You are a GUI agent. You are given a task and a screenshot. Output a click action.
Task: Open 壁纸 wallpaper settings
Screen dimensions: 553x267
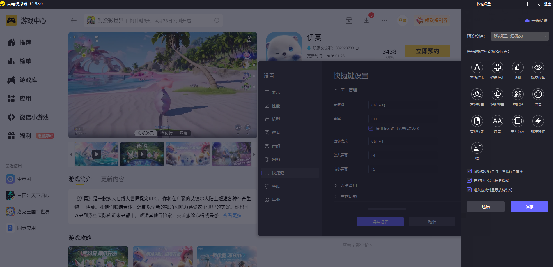click(x=290, y=186)
